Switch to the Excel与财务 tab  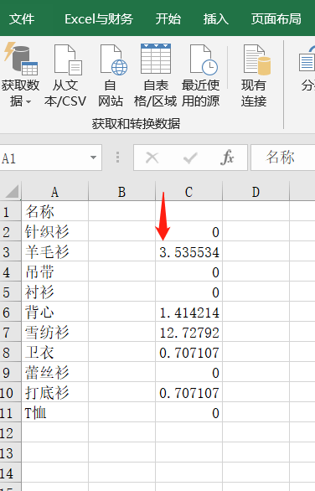coord(99,18)
